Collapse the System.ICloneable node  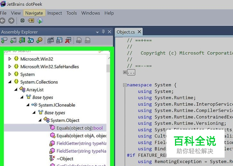tap(28, 105)
